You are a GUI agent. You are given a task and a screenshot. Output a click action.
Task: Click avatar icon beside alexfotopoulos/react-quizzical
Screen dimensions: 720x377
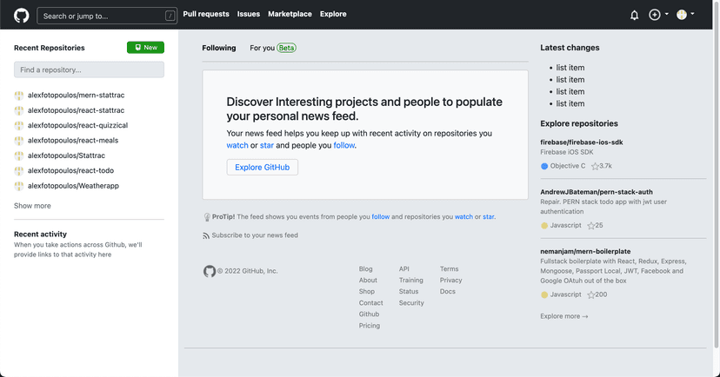click(x=19, y=126)
